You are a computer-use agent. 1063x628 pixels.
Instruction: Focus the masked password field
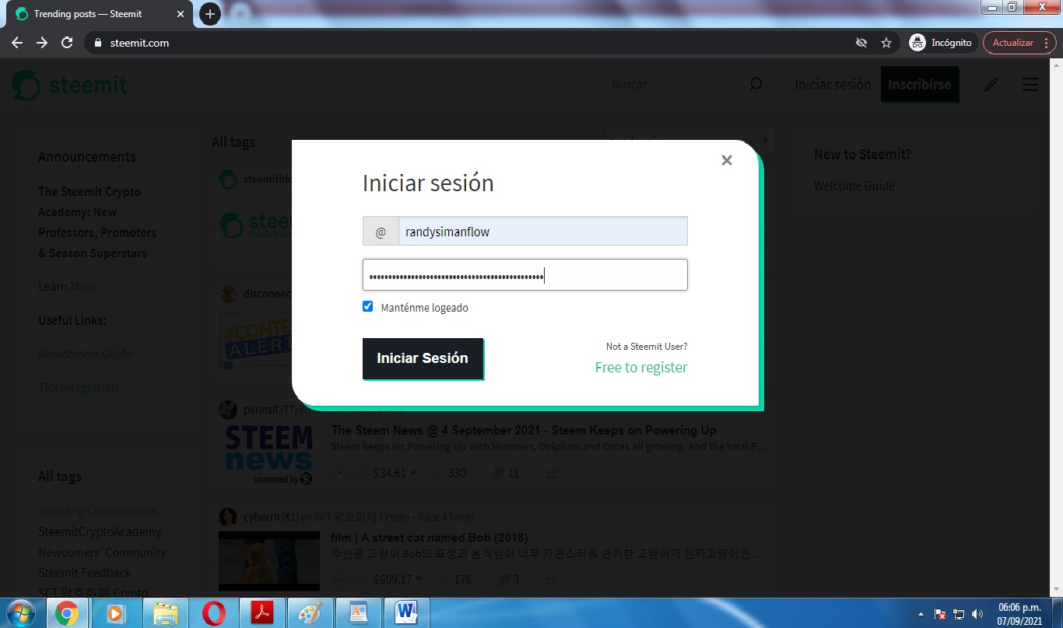click(x=525, y=275)
